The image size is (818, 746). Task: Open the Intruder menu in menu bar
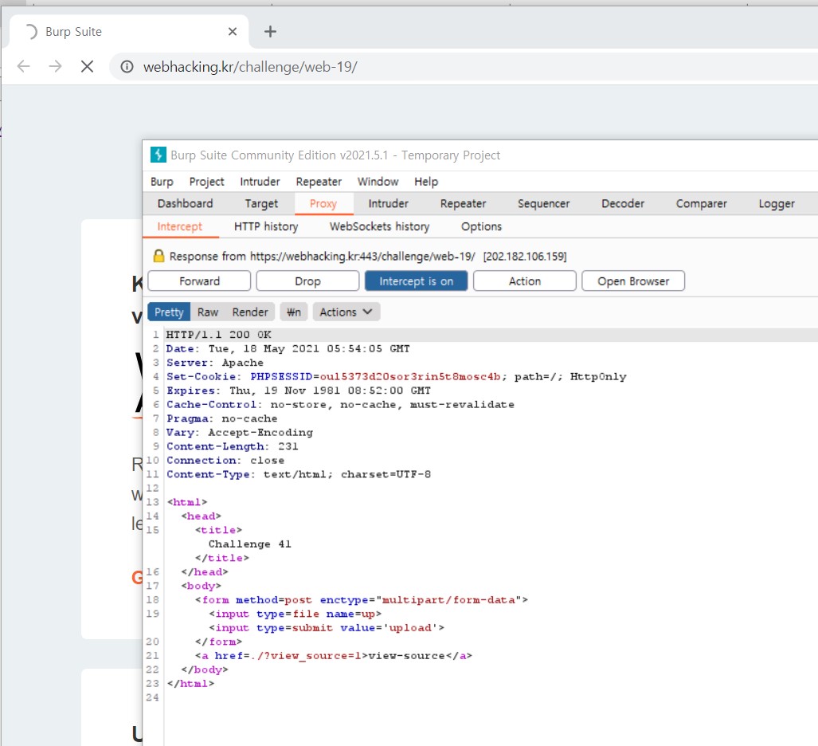[x=260, y=182]
